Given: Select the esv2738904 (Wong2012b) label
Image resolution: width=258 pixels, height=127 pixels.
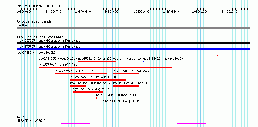Looking at the screenshot, I should pyautogui.click(x=37, y=53).
